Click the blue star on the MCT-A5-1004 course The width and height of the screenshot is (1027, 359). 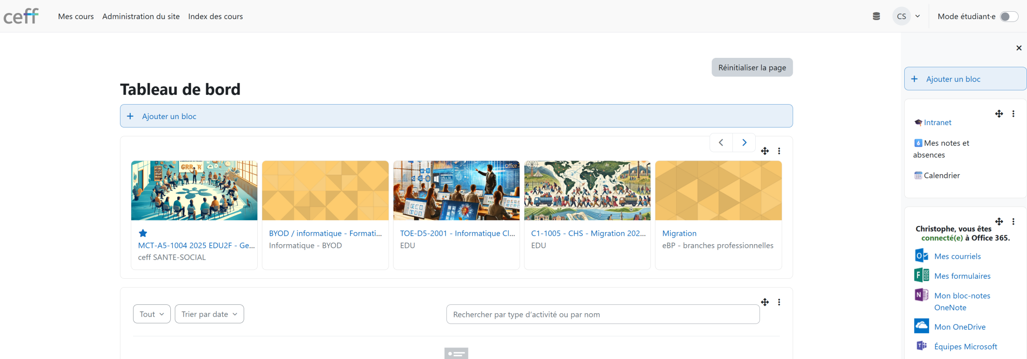143,233
